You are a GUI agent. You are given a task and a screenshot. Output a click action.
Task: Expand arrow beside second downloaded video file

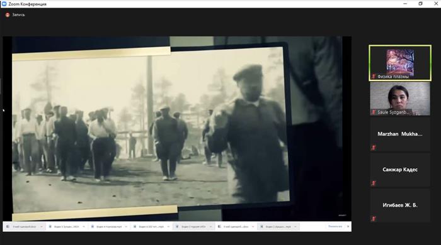(84, 227)
